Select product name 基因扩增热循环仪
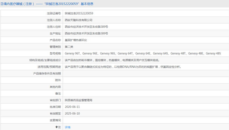 pos(76,40)
